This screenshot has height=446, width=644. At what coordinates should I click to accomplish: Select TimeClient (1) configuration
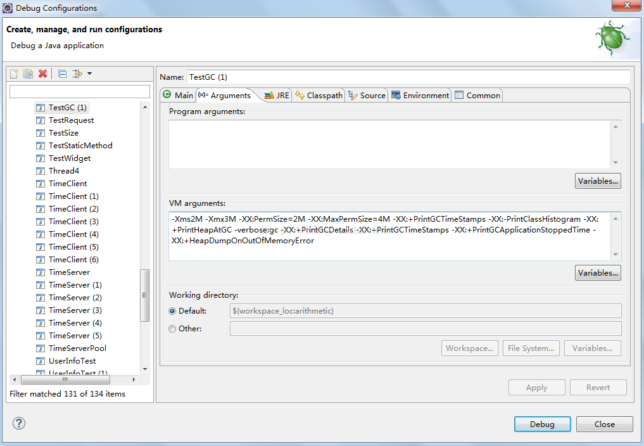click(x=73, y=196)
